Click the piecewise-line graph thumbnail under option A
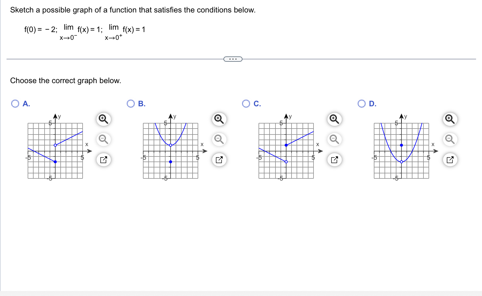 tap(55, 151)
